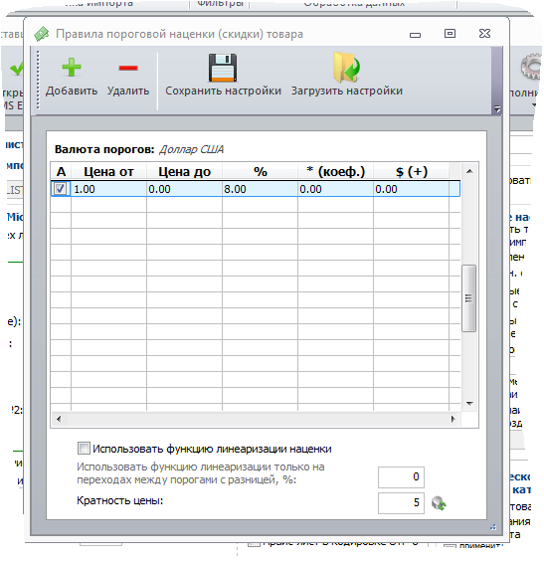Click the green plus Добавить icon
Viewport: 544px width, 561px height.
coord(72,68)
